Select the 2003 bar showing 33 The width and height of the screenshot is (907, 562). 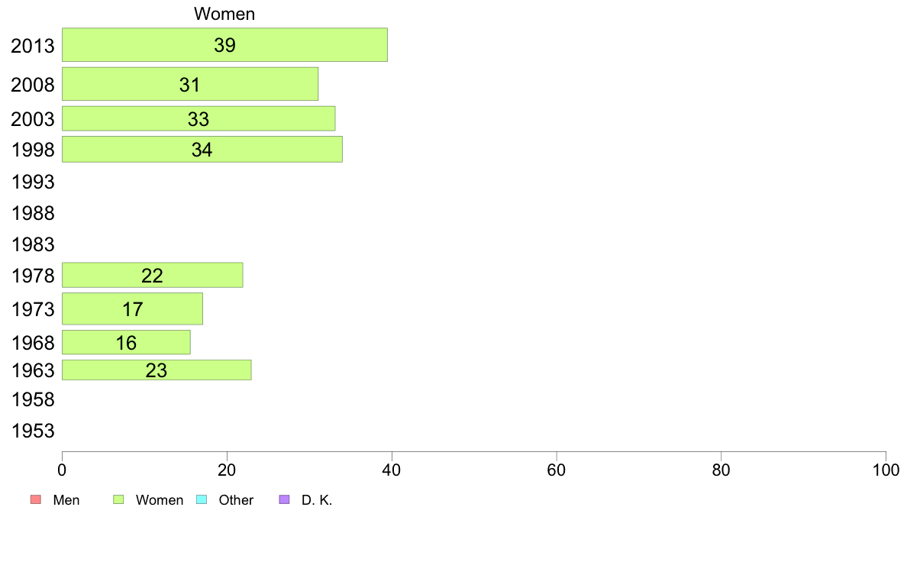[199, 118]
